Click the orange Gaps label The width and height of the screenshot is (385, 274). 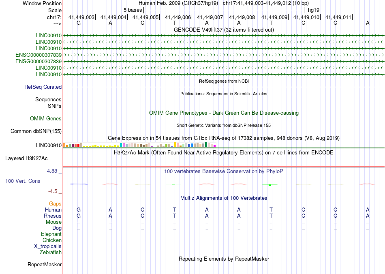[55, 204]
